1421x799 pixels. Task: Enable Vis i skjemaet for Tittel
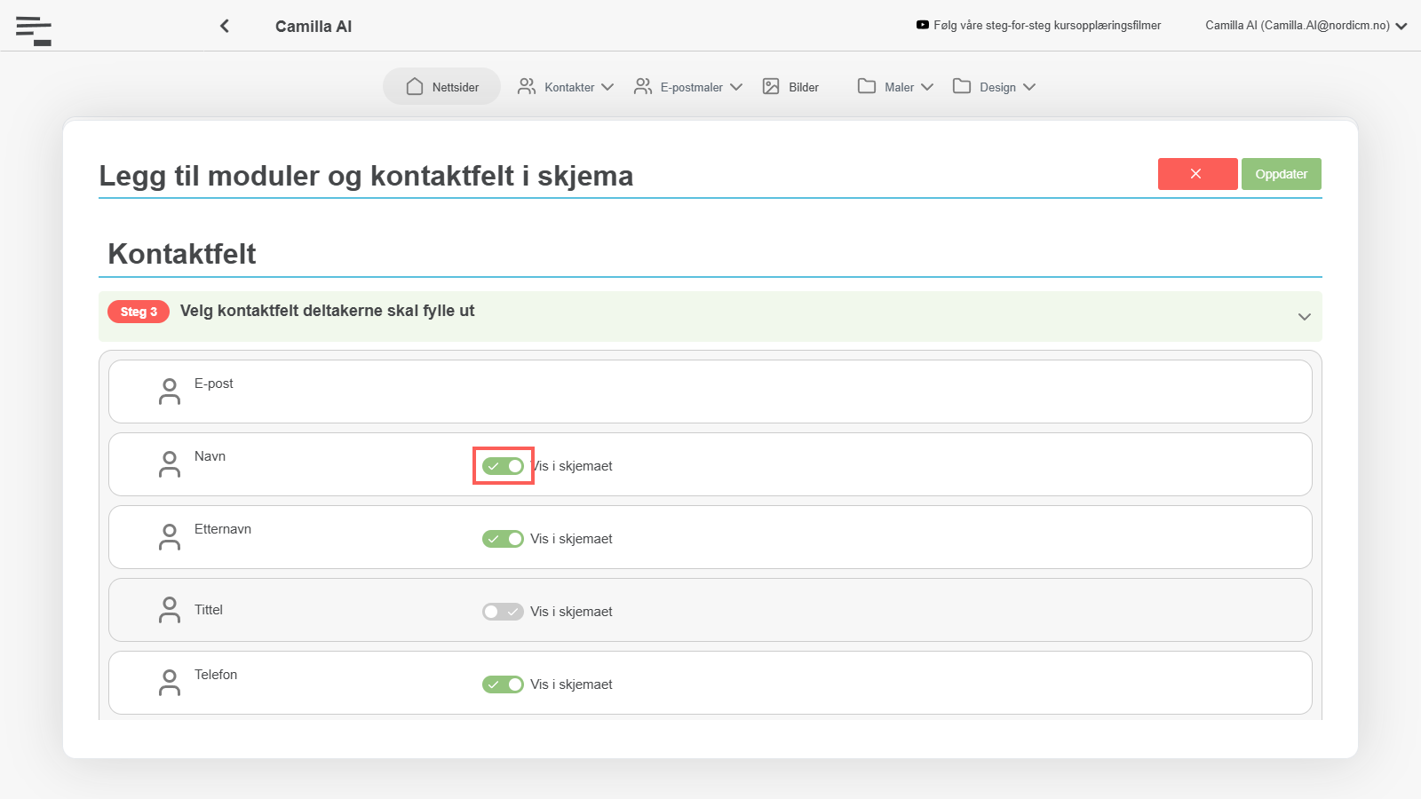(503, 612)
